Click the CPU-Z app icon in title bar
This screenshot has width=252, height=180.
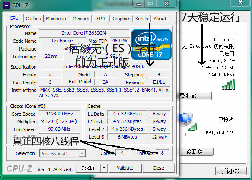click(6, 6)
